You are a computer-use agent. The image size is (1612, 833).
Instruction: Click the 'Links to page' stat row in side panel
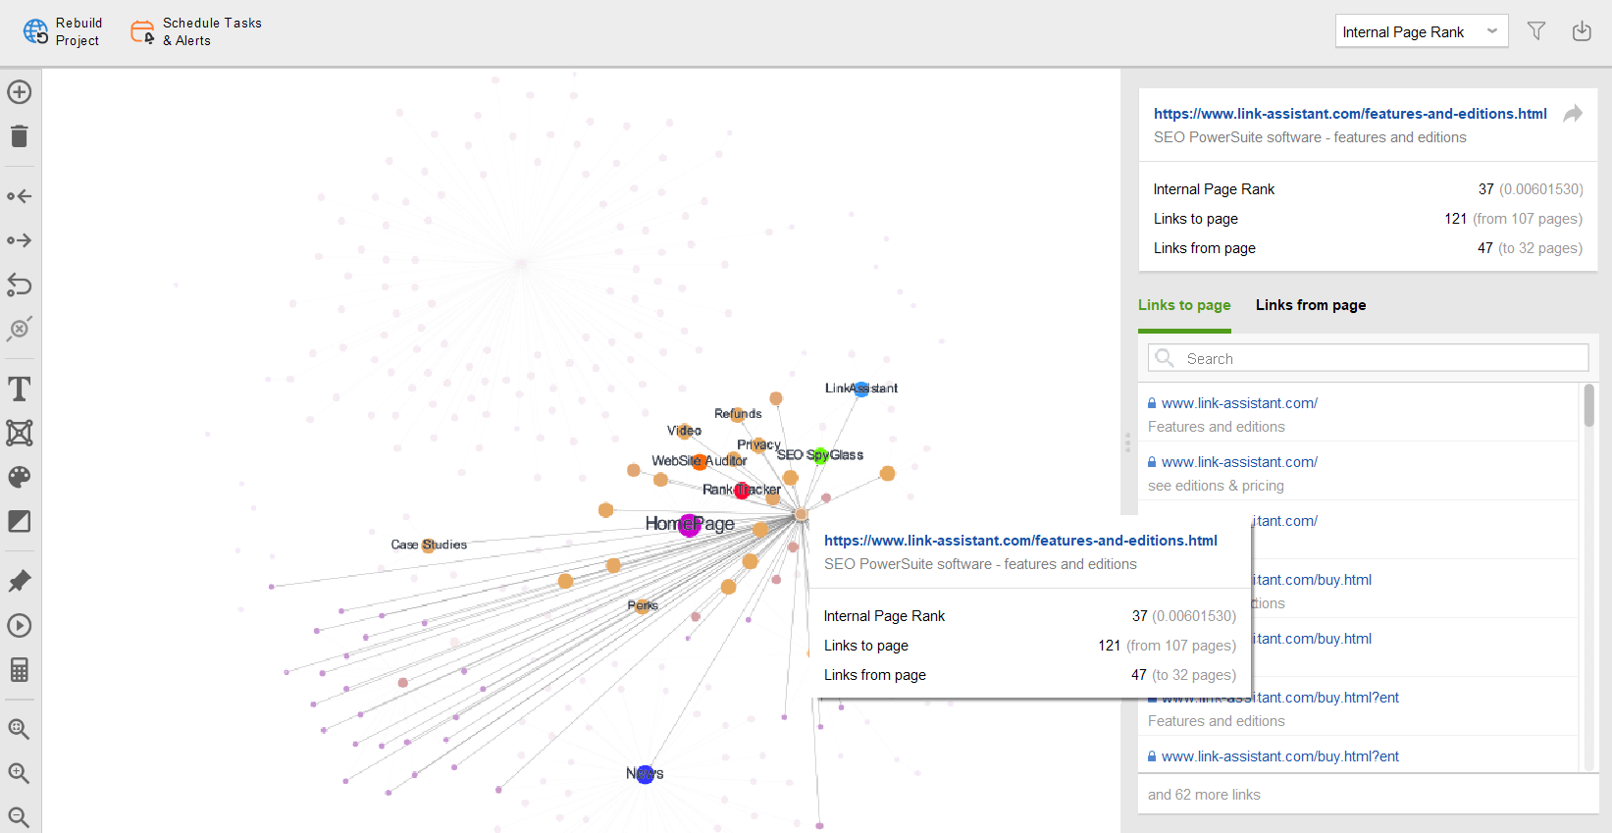pyautogui.click(x=1368, y=219)
